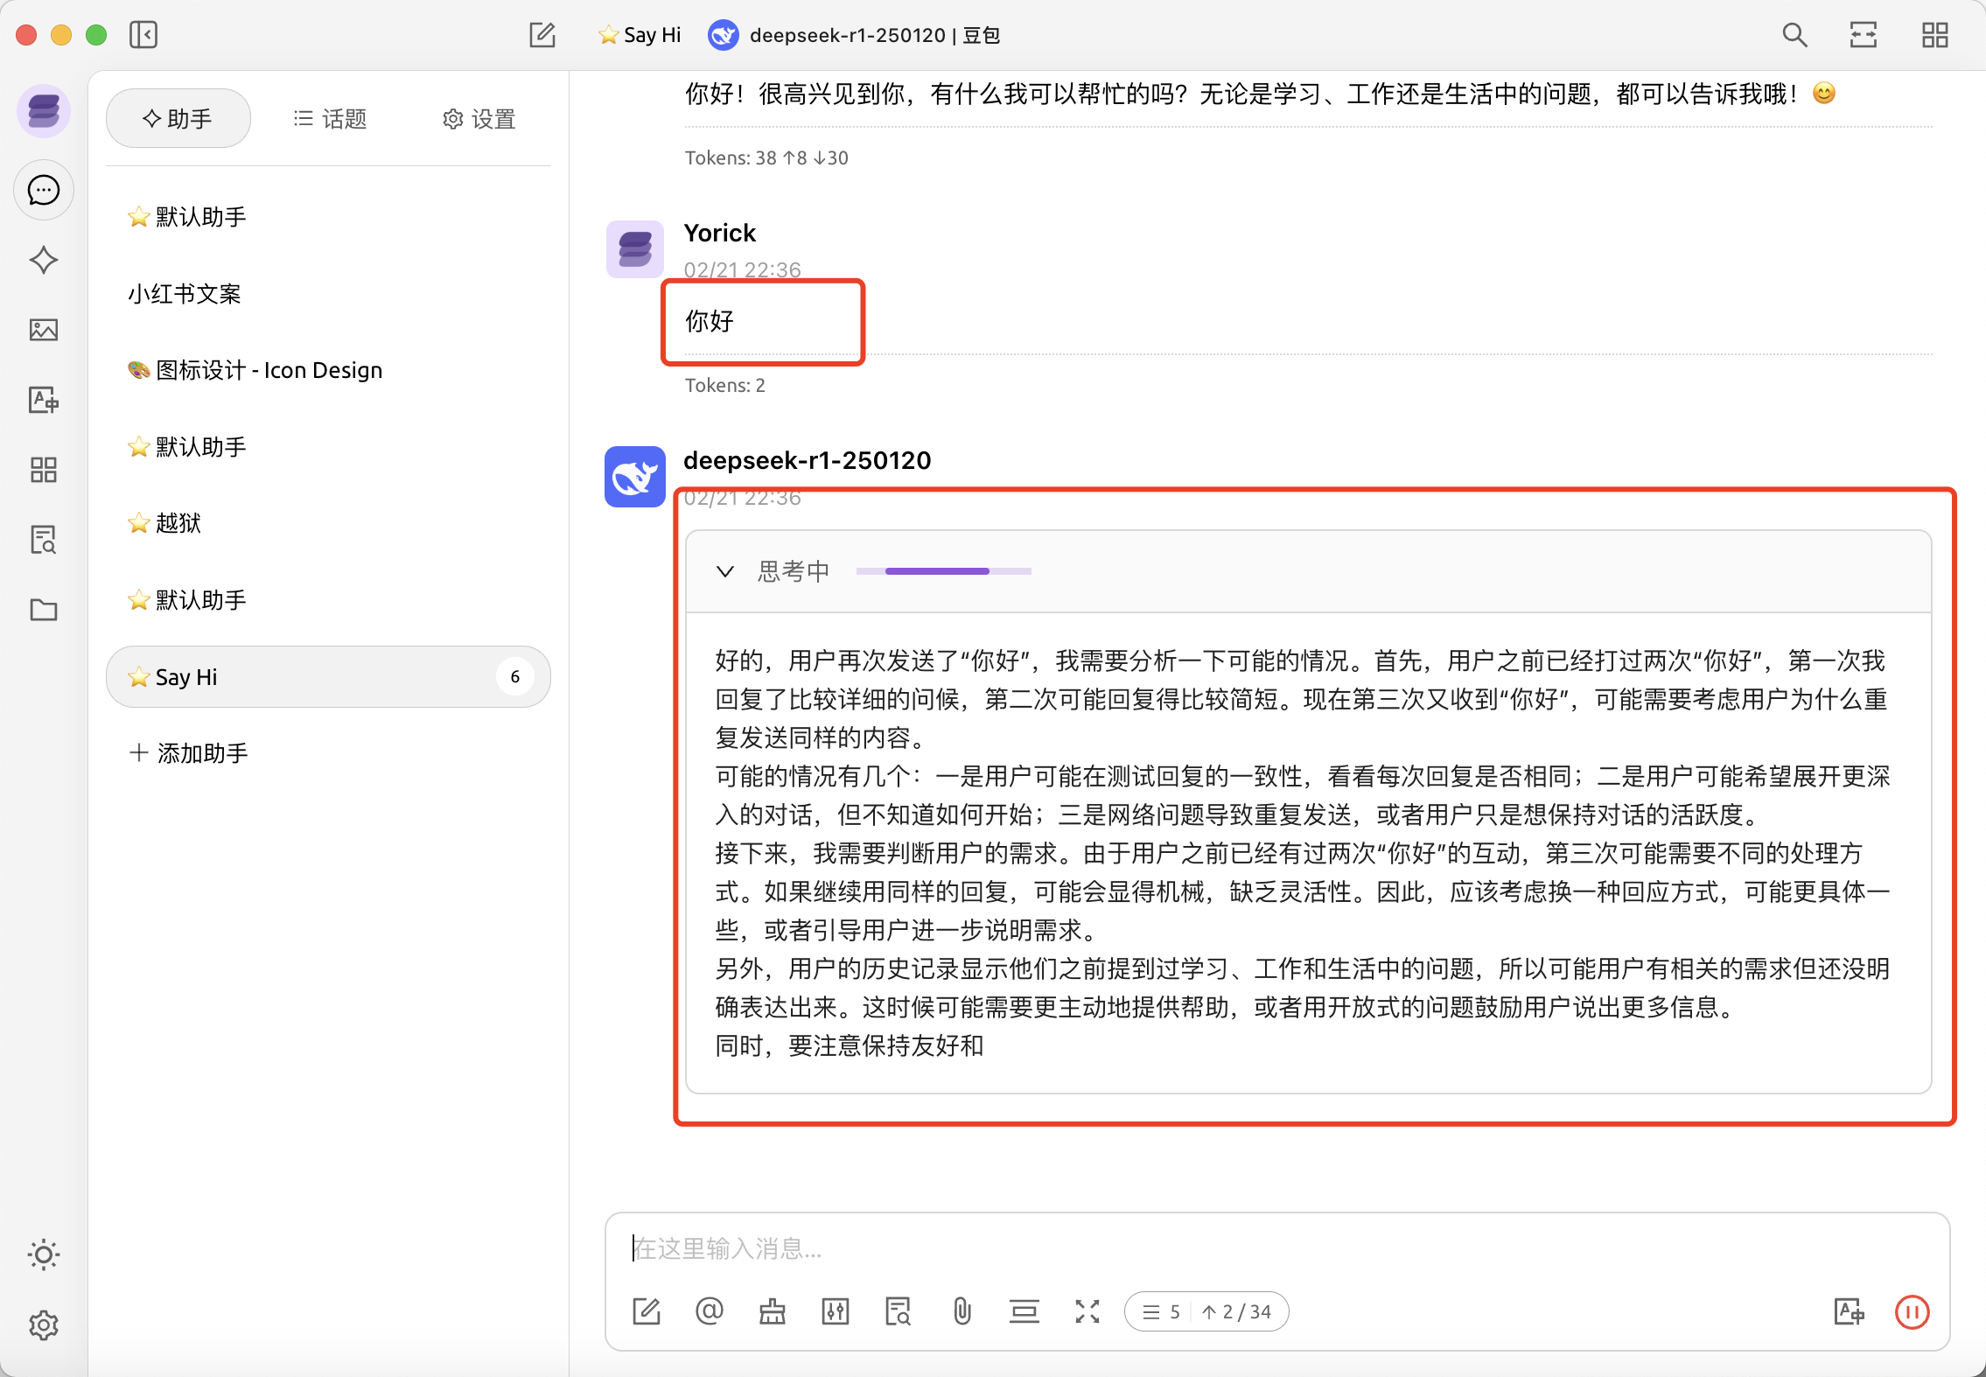Open the image generation sidebar icon
Image resolution: width=1986 pixels, height=1377 pixels.
coord(43,330)
